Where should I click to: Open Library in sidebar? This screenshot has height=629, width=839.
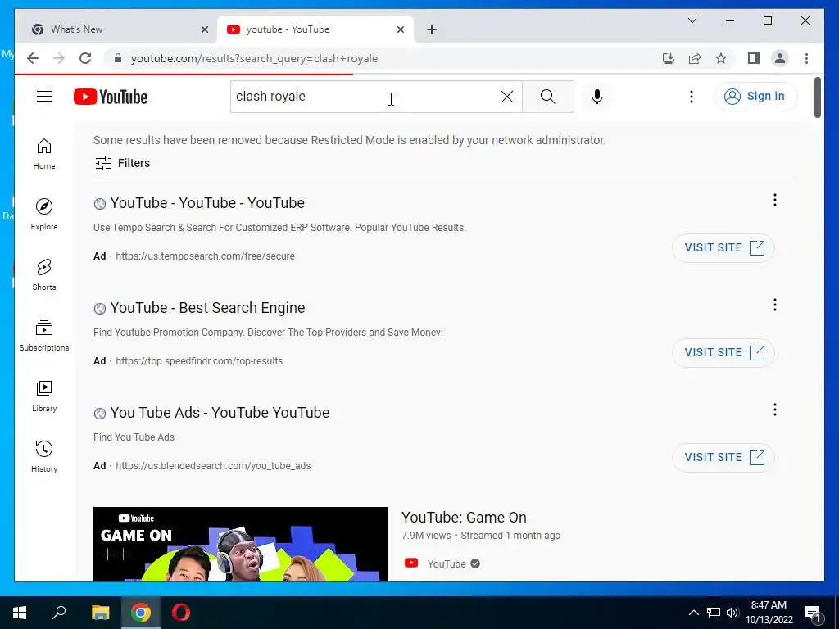[x=44, y=396]
